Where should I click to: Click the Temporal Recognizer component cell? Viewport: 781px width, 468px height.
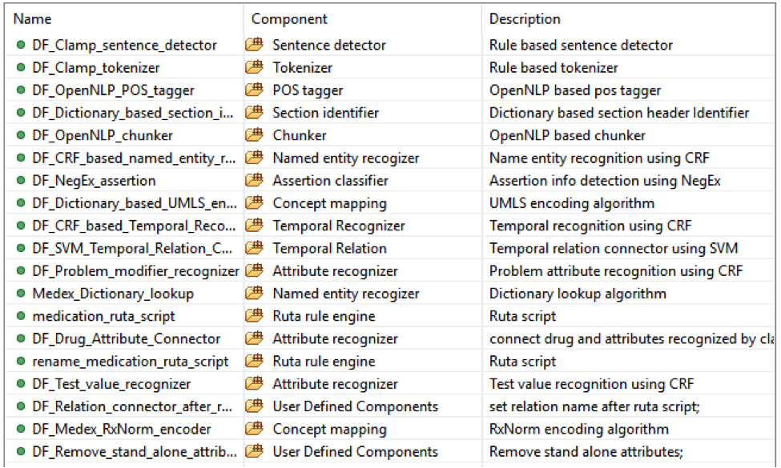(334, 226)
